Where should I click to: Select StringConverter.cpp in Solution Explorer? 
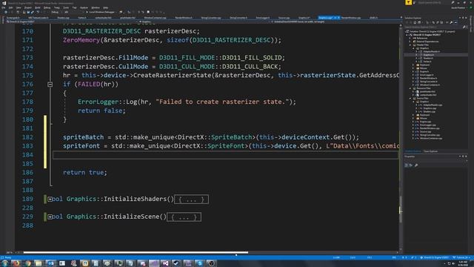coord(430,135)
